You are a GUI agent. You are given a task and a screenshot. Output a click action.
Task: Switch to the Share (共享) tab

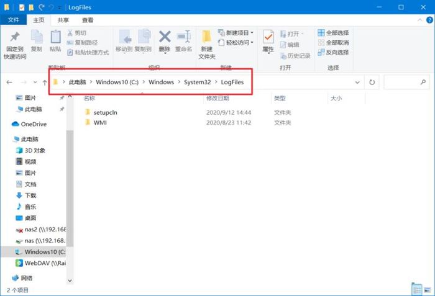click(x=63, y=20)
